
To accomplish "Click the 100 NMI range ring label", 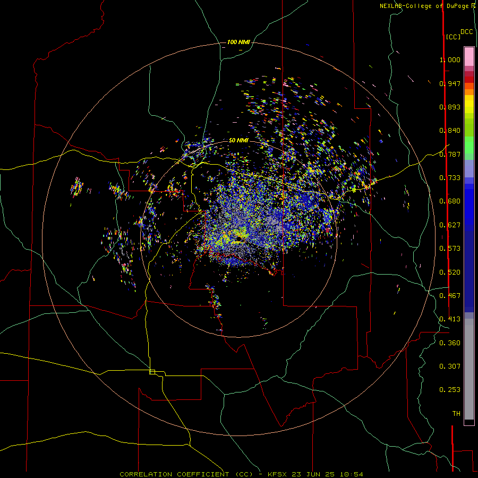I will coord(238,42).
